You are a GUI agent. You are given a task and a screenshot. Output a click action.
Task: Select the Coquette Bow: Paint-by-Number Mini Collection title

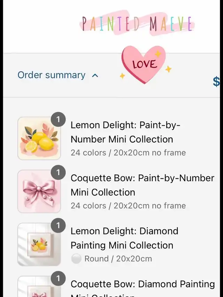(142, 185)
